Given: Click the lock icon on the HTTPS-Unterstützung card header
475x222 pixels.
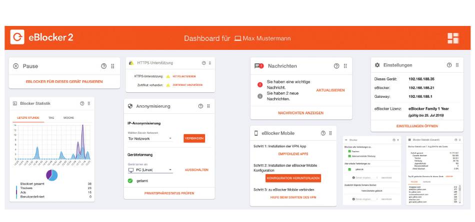Looking at the screenshot, I should click(x=131, y=62).
